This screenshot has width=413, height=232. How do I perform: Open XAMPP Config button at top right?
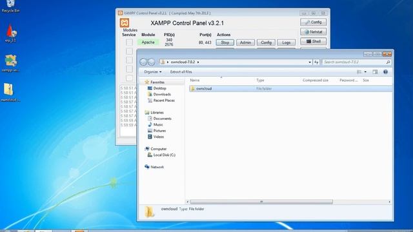pyautogui.click(x=313, y=22)
